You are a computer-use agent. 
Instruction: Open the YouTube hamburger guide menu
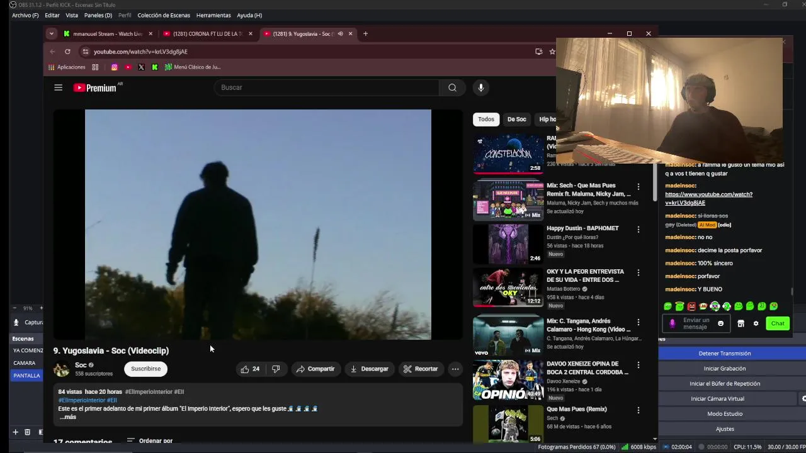(x=58, y=87)
